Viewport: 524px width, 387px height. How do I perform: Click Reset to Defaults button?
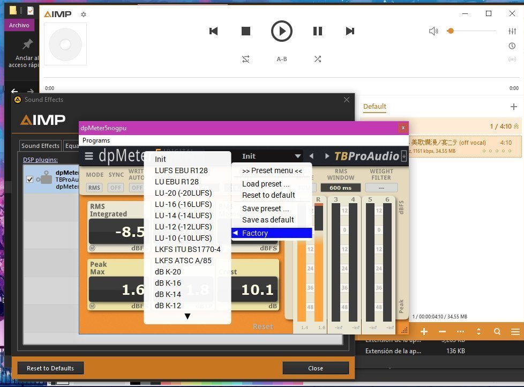coord(50,368)
